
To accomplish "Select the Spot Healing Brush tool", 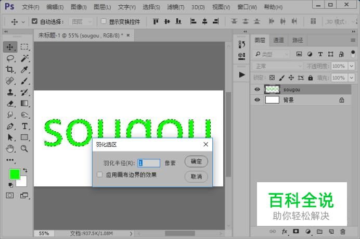I will coord(10,81).
